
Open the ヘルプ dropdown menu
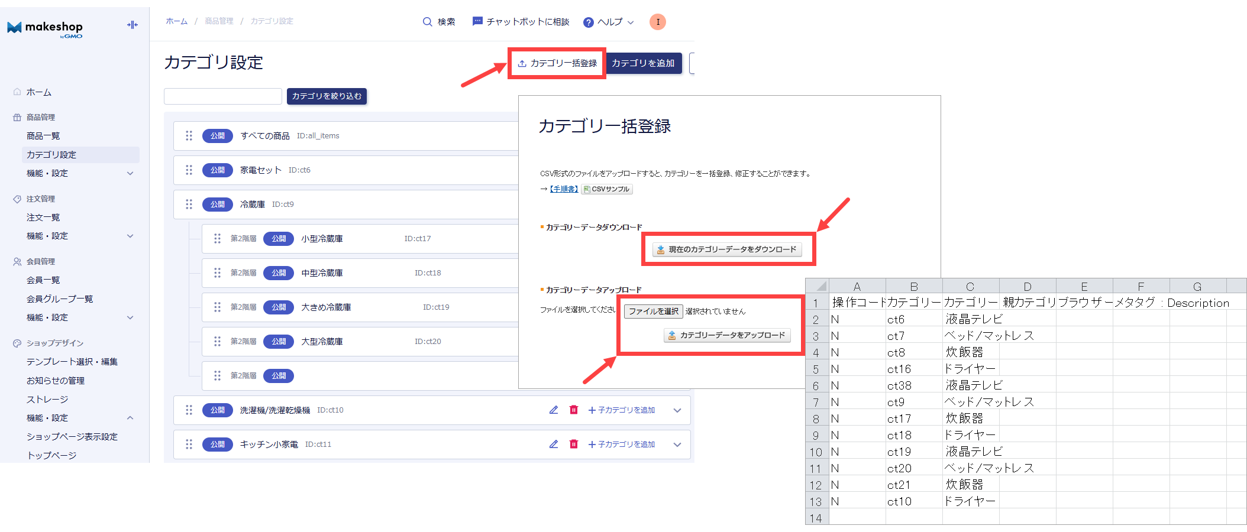[x=609, y=22]
